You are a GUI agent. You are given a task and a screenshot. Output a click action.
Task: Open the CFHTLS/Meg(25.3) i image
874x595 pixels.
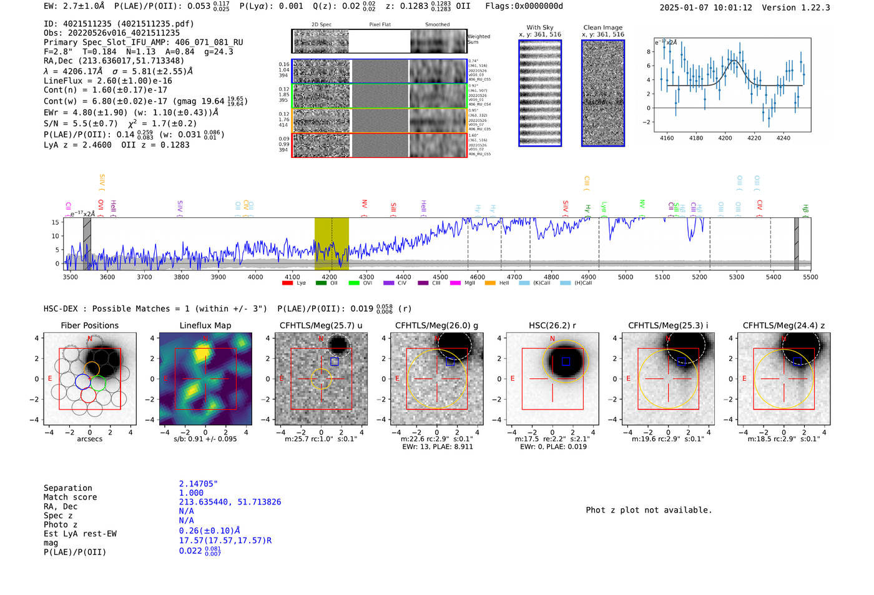click(668, 378)
